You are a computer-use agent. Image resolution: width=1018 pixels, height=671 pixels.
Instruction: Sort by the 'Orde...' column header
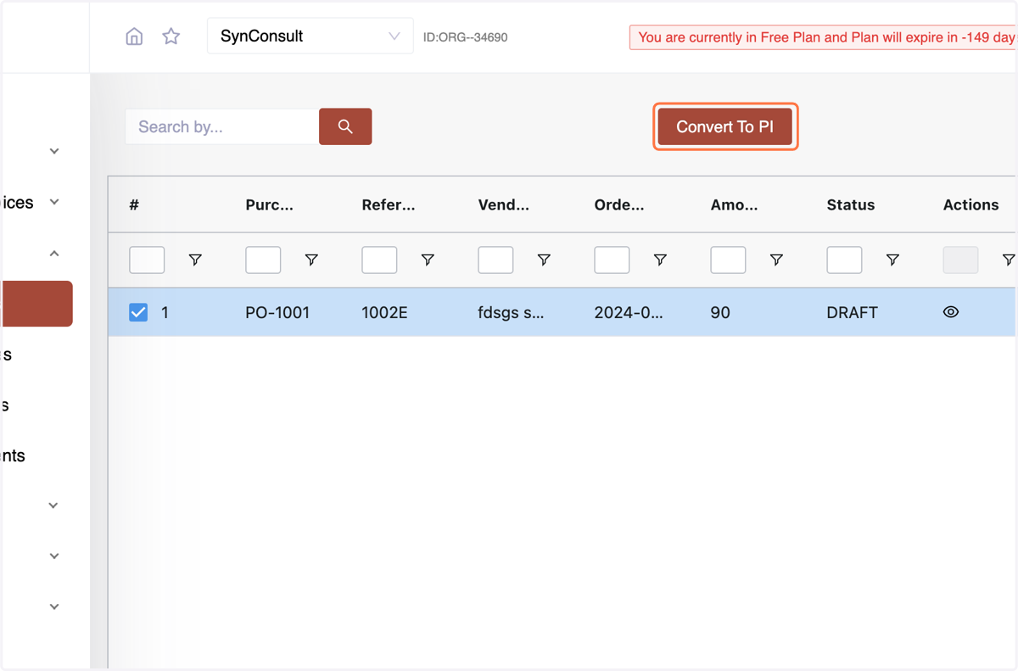tap(619, 204)
